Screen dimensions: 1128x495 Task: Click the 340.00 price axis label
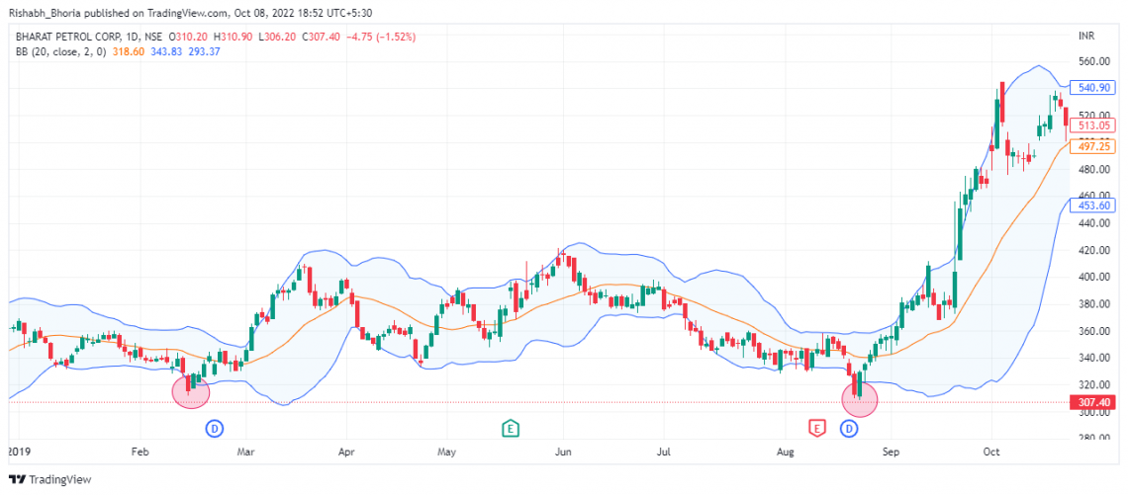point(1095,358)
